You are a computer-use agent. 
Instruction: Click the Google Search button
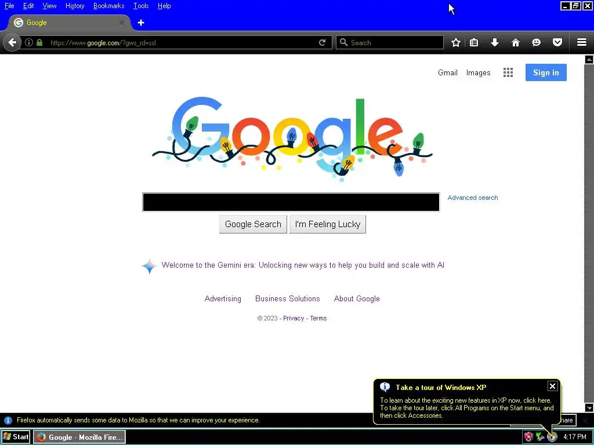tap(253, 224)
